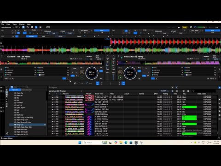Click deck 2 CUE button
Image resolution: width=221 pixels, height=166 pixels.
point(120,72)
